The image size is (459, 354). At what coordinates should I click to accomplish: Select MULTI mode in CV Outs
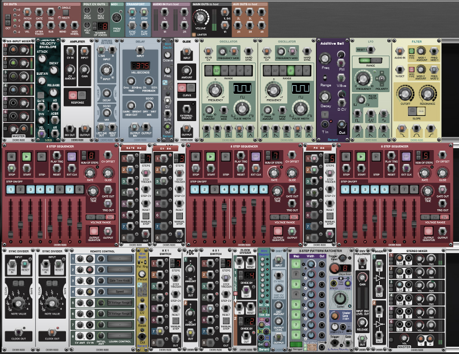[60, 17]
